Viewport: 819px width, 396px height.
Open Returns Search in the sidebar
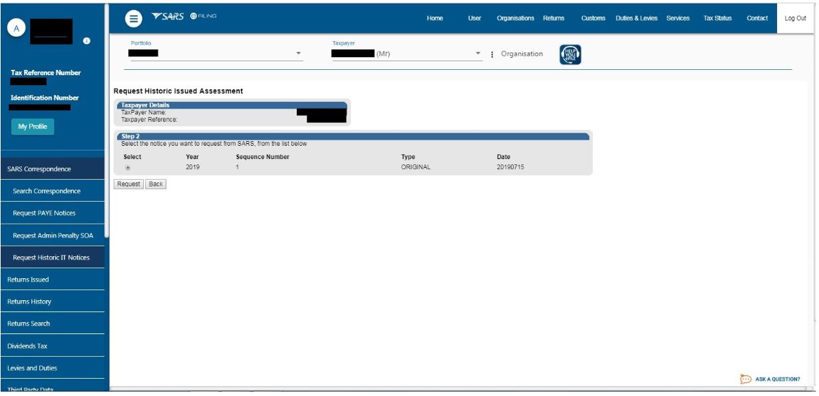(52, 323)
